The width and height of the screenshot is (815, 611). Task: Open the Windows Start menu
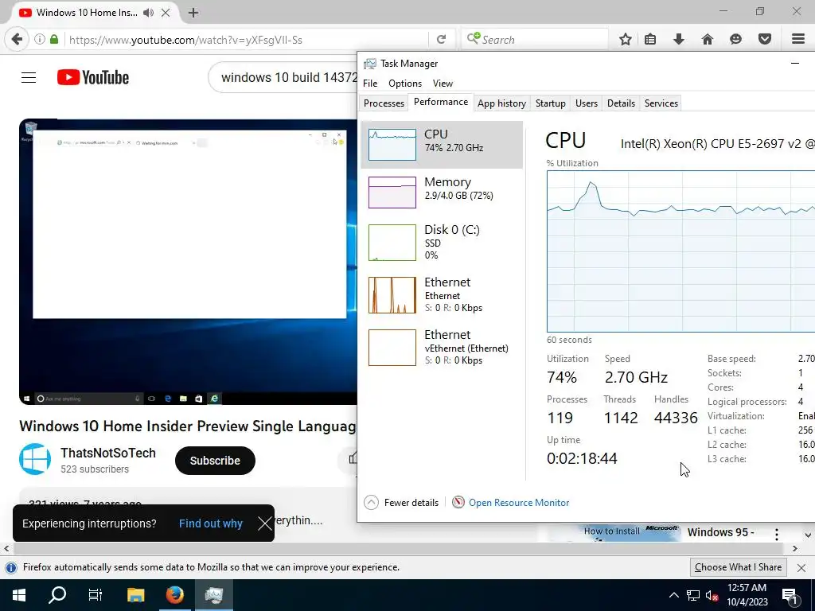tap(19, 595)
